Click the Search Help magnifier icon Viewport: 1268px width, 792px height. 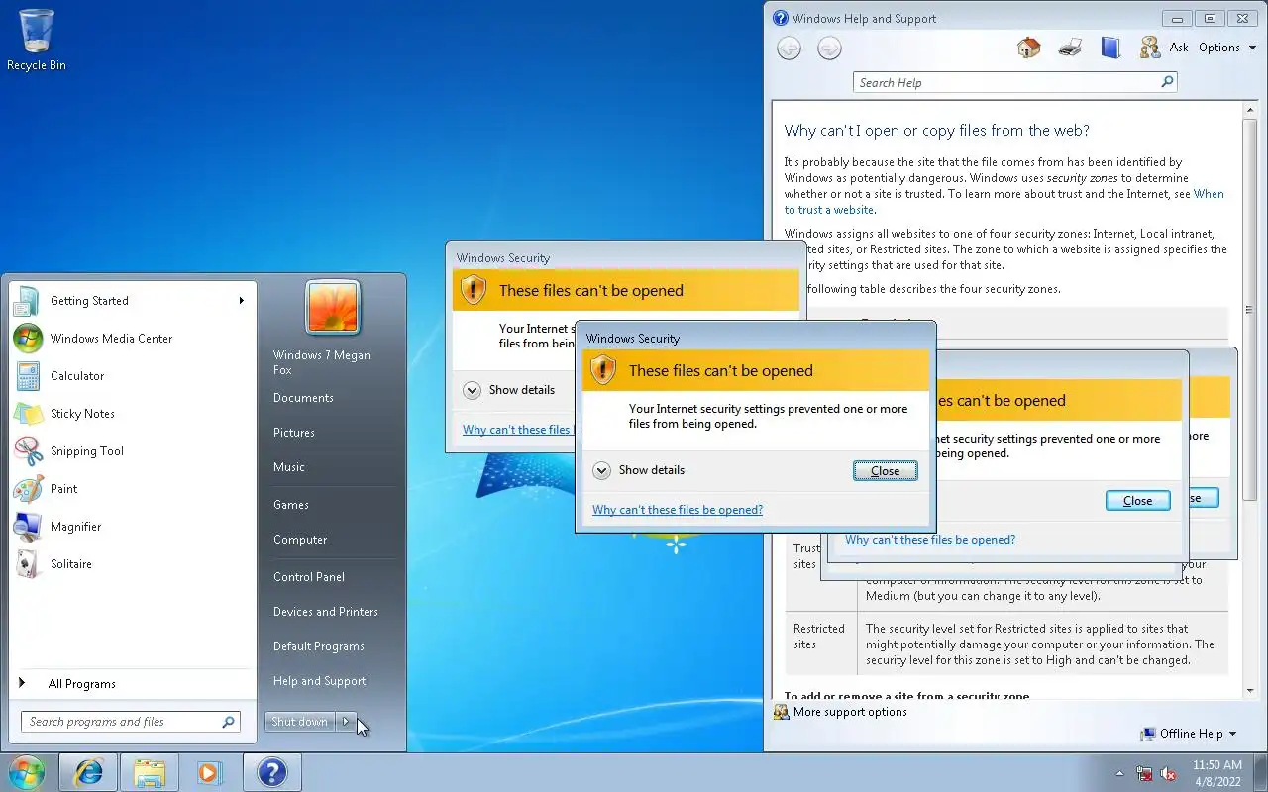pos(1167,83)
